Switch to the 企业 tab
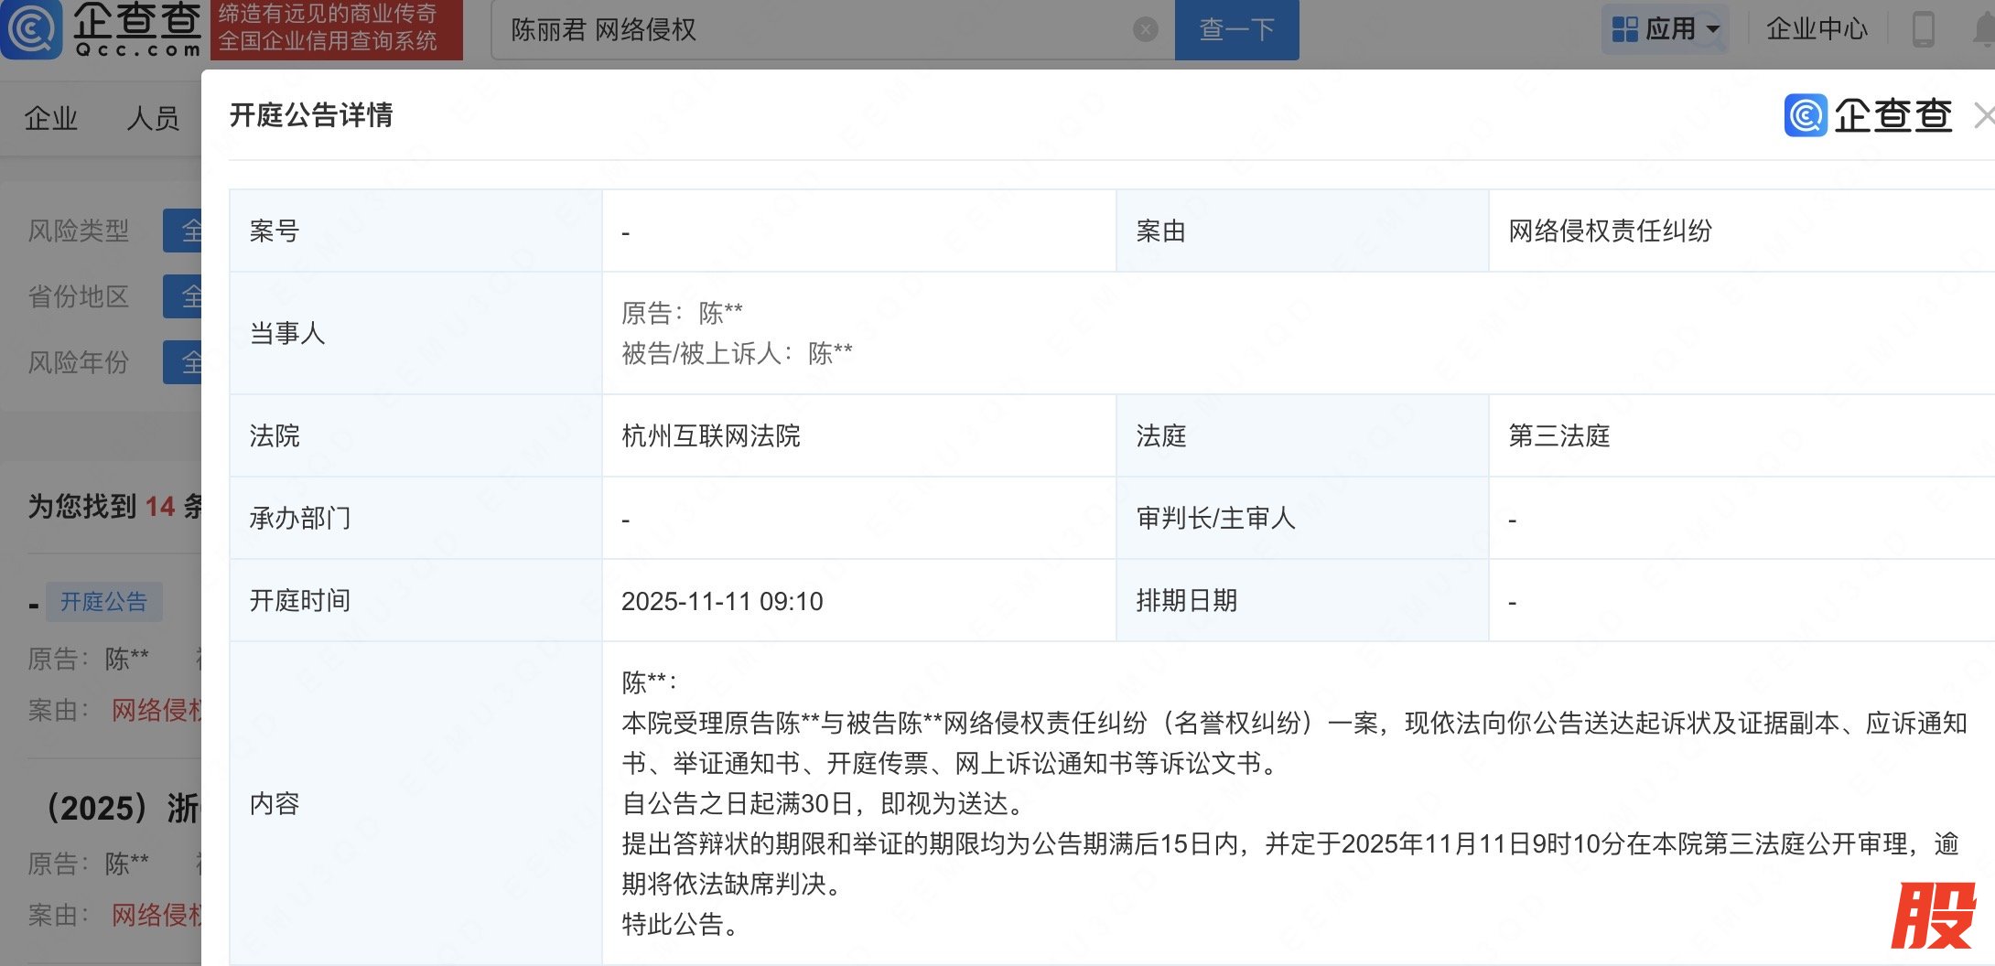1995x966 pixels. coord(51,118)
